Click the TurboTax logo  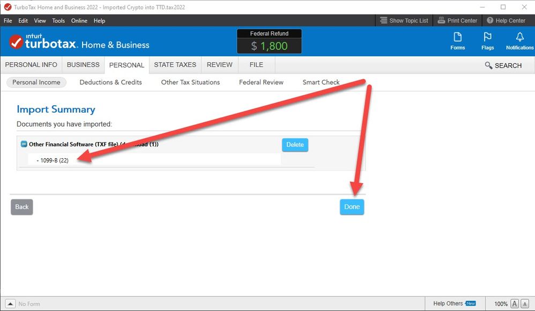(x=44, y=43)
